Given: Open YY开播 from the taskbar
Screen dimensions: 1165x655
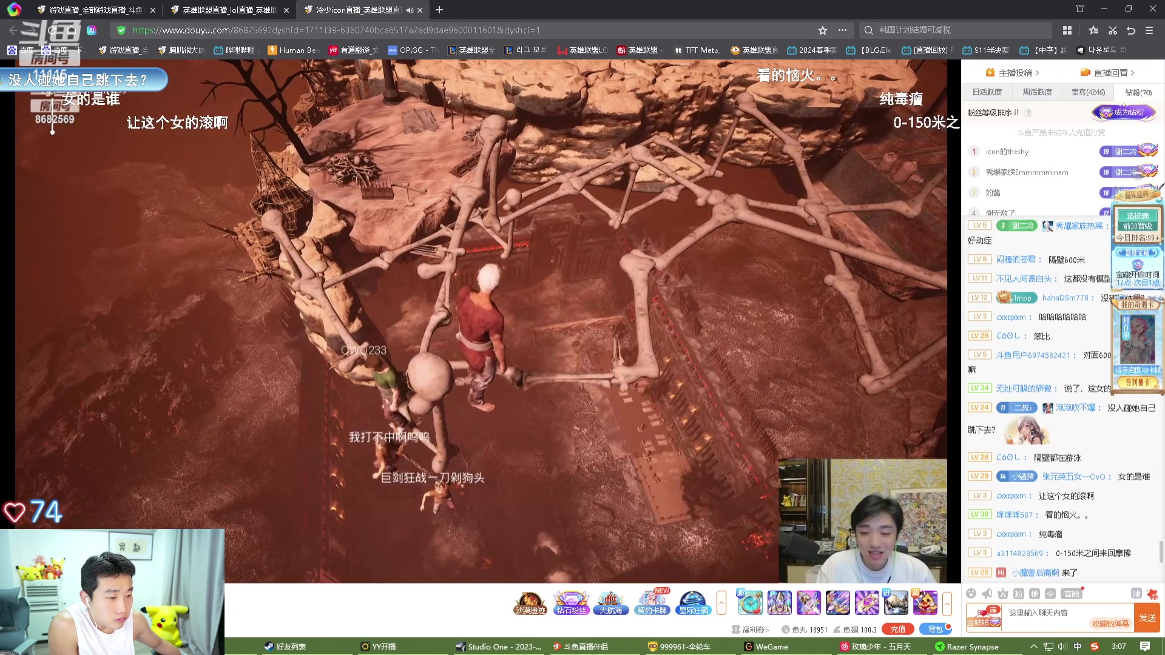Looking at the screenshot, I should [378, 647].
